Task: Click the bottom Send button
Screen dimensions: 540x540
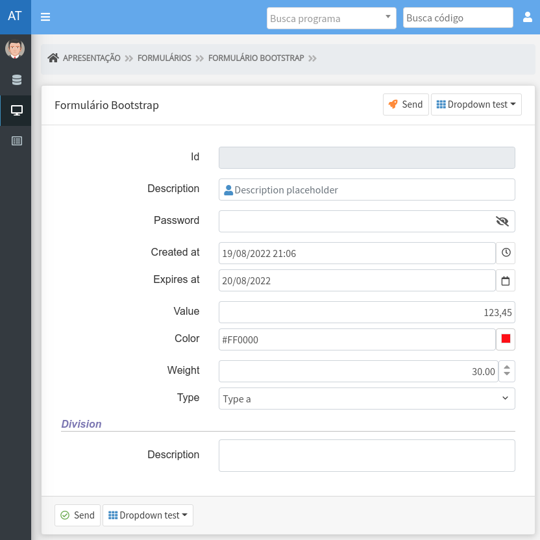Action: (77, 515)
